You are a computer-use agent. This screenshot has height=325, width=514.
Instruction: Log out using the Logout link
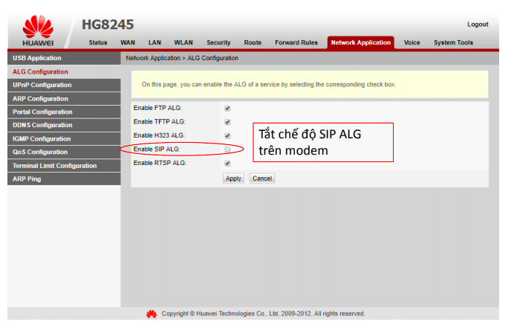click(478, 25)
